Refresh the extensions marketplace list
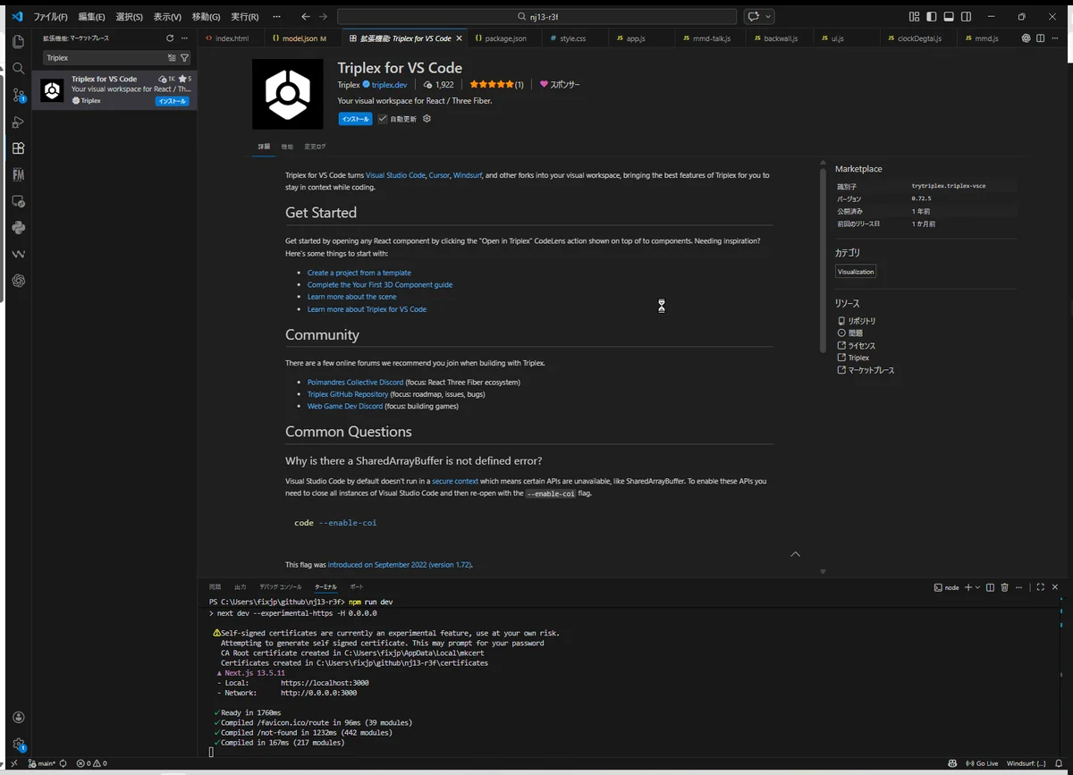The width and height of the screenshot is (1073, 775). point(170,38)
